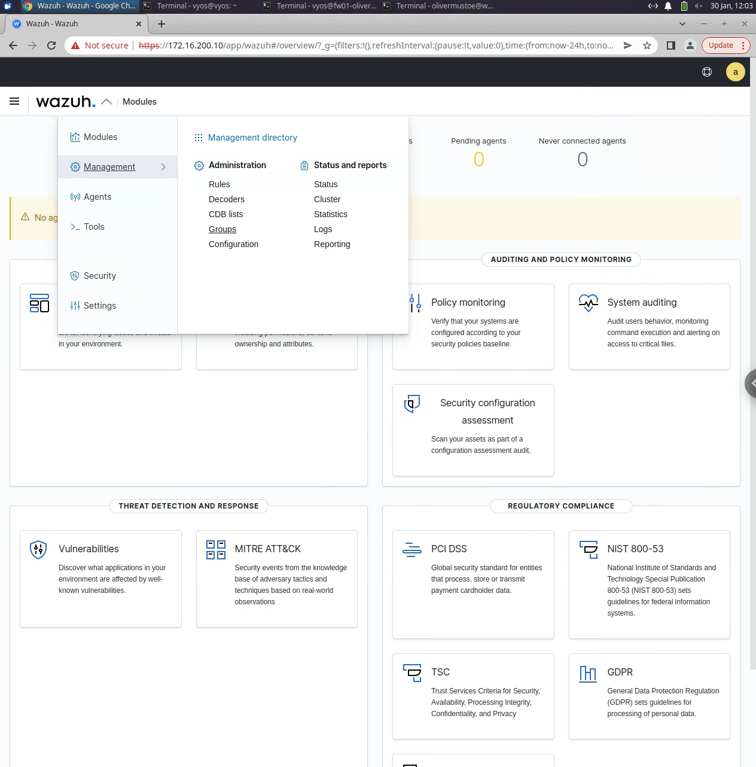The image size is (756, 767).
Task: Open System auditing module card
Action: click(649, 327)
